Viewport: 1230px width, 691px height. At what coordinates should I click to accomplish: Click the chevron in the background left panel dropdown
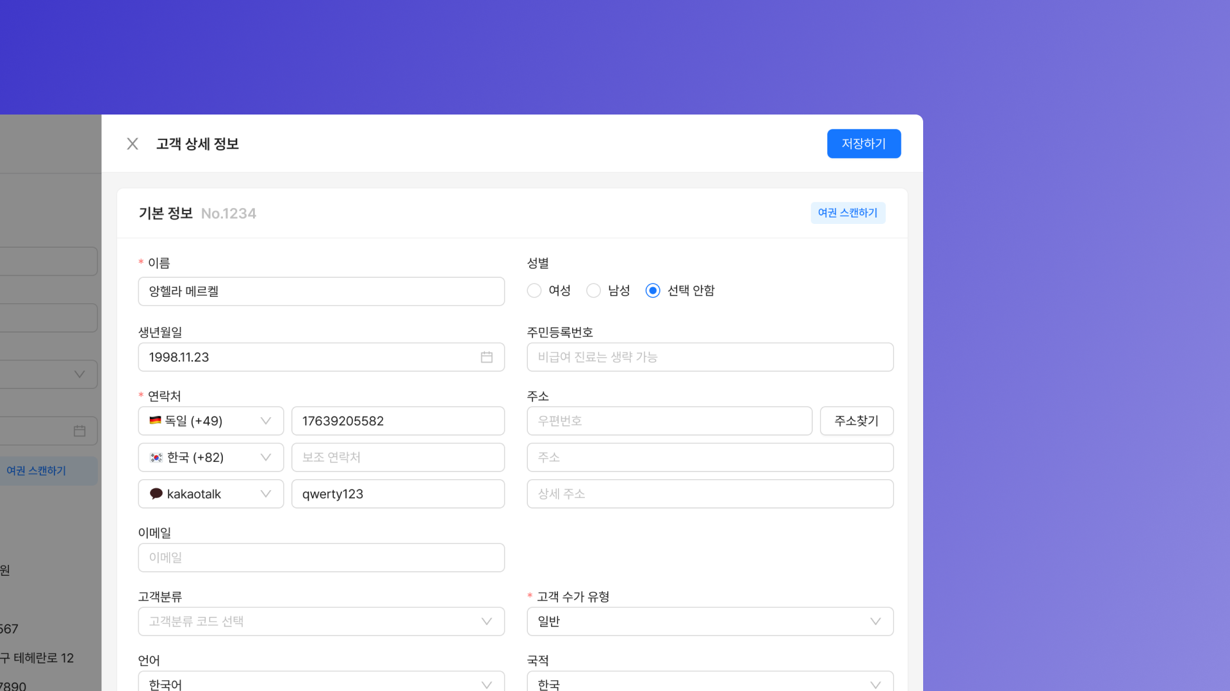(x=79, y=374)
